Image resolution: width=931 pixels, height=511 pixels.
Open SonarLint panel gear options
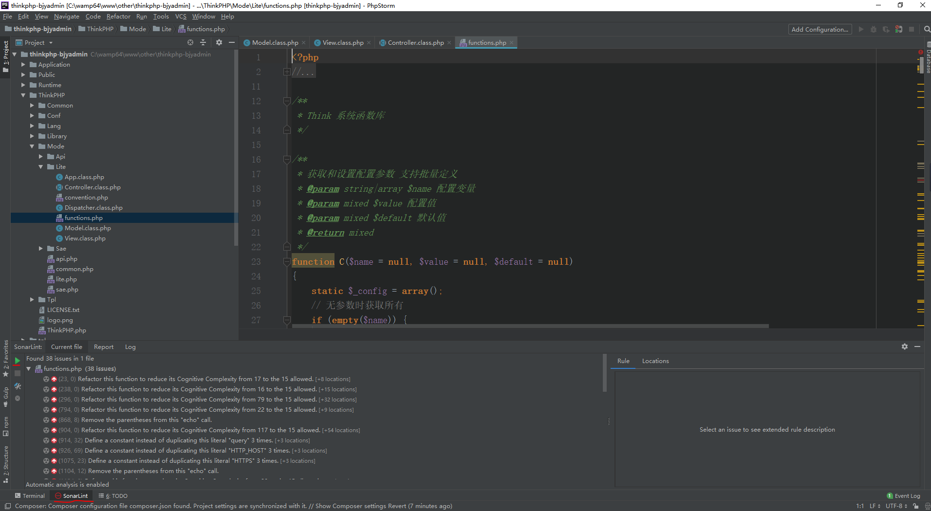(x=904, y=347)
